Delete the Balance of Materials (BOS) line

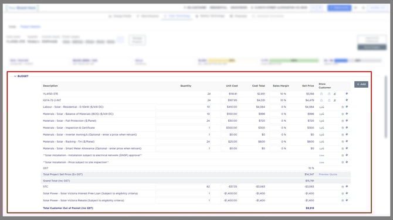(343, 114)
